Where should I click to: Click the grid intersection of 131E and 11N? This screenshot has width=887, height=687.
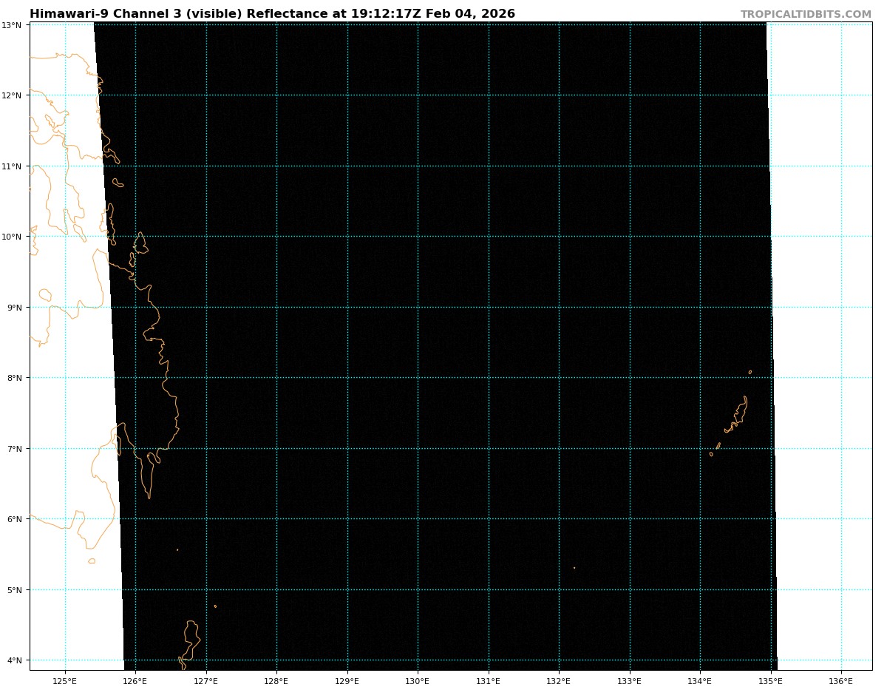(x=488, y=166)
